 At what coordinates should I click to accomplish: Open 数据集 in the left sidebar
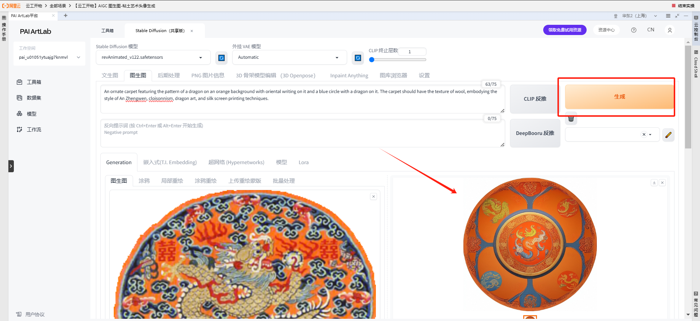tap(29, 98)
